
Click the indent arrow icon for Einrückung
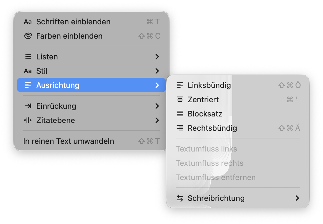(28, 106)
